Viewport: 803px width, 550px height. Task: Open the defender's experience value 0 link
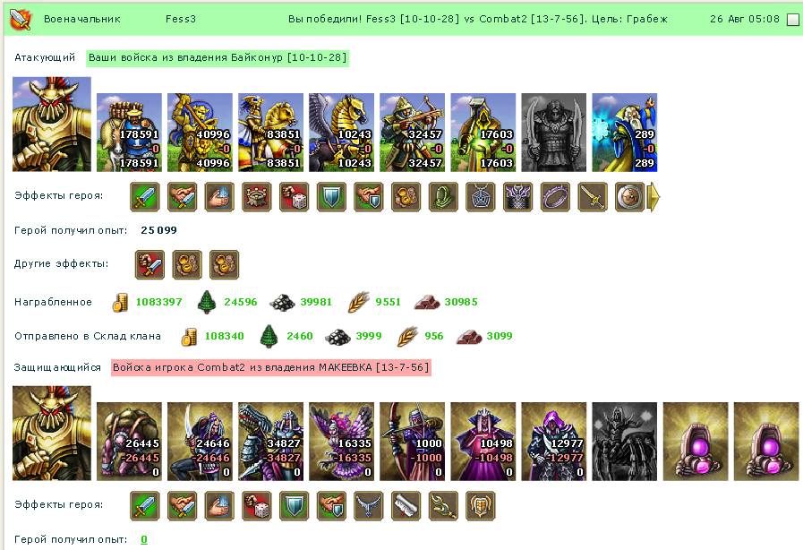click(x=144, y=539)
